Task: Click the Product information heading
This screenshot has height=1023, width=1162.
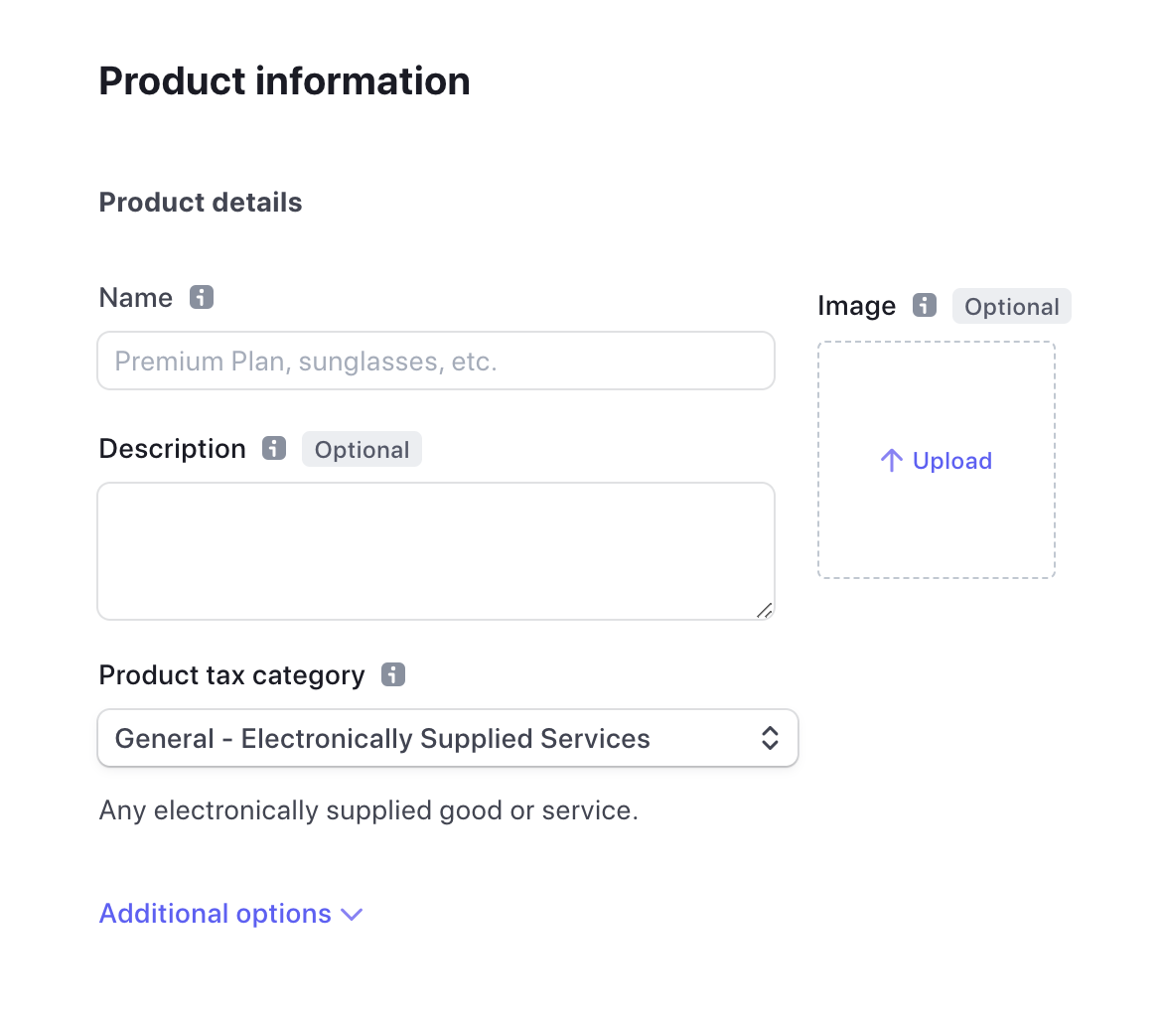Action: pos(285,80)
